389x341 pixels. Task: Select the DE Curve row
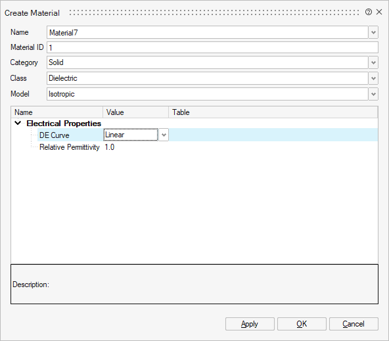tap(208, 135)
